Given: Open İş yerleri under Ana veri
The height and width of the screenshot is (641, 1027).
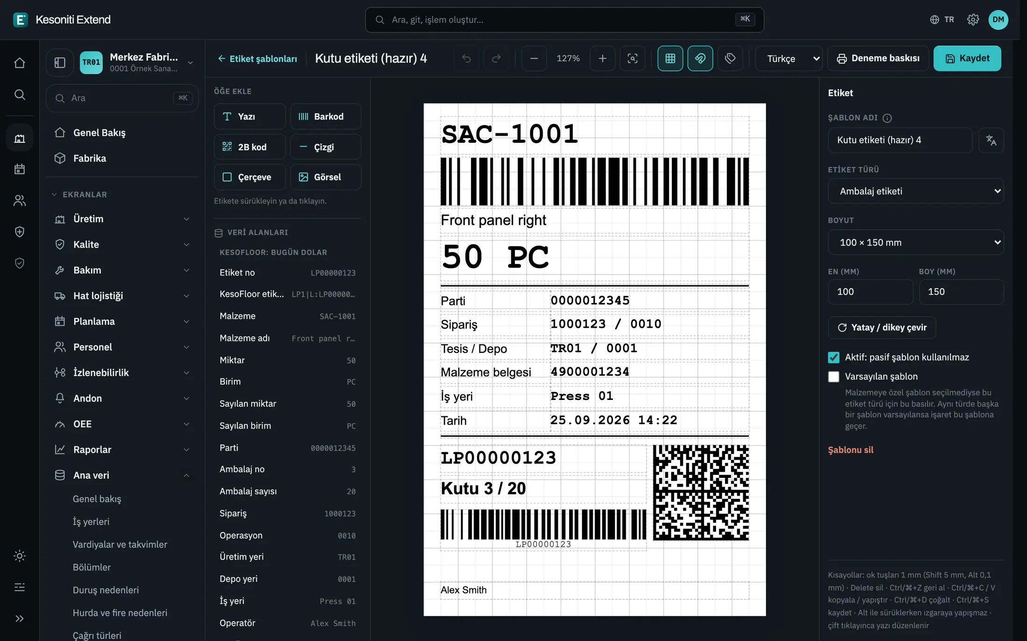Looking at the screenshot, I should click(x=91, y=522).
